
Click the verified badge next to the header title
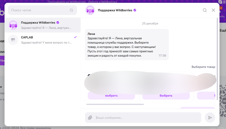click(x=135, y=10)
